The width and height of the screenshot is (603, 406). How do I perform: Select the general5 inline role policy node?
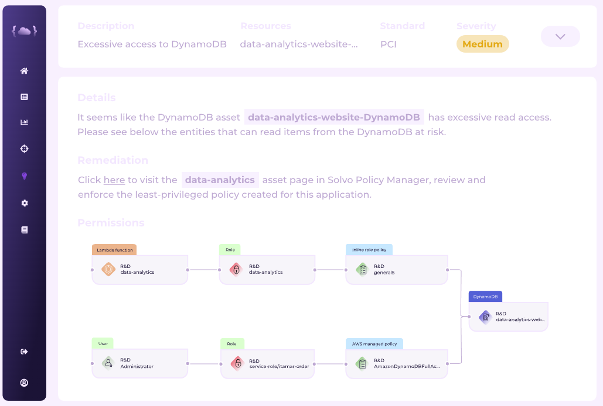click(397, 269)
